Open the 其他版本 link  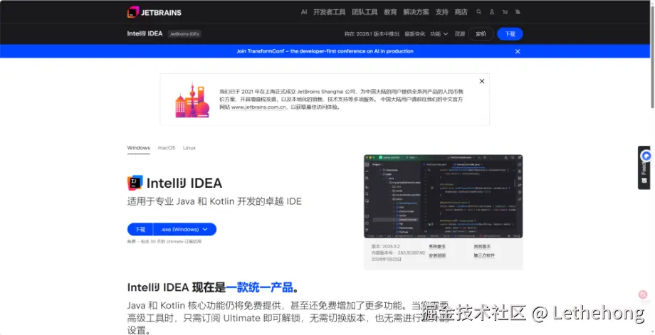click(x=482, y=247)
